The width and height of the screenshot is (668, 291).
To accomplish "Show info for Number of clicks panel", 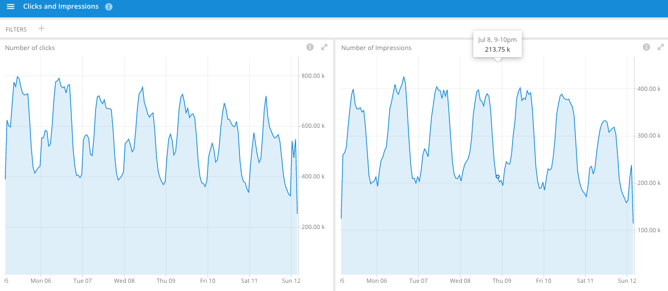I will pyautogui.click(x=310, y=47).
